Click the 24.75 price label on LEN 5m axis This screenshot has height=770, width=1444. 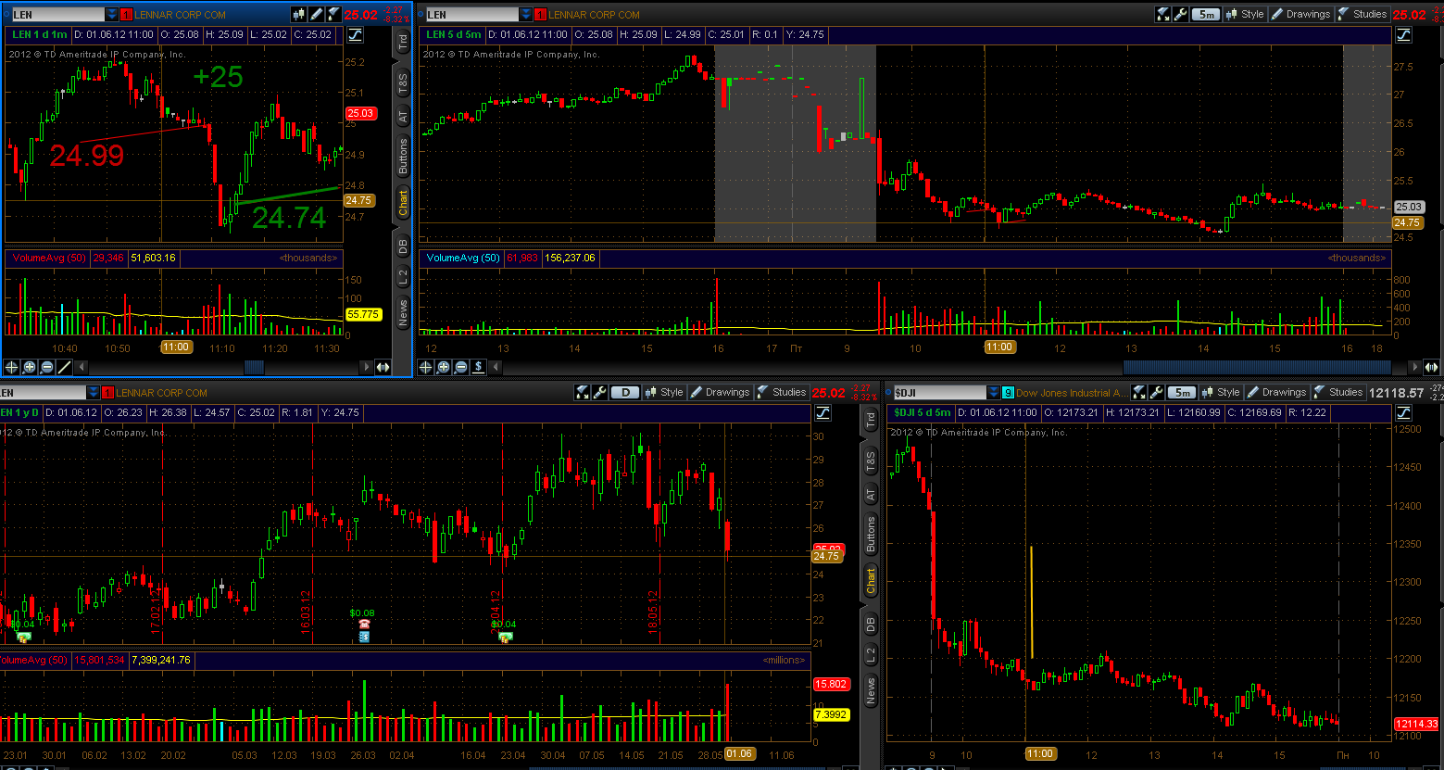point(1407,222)
